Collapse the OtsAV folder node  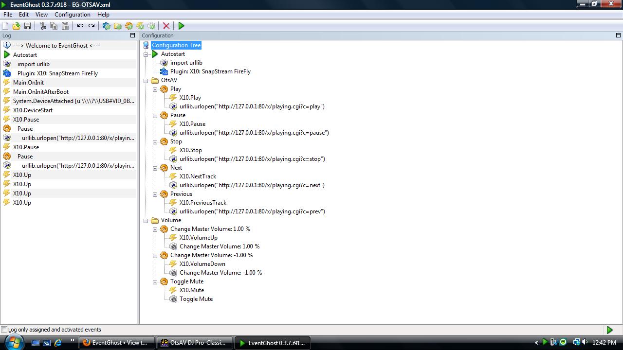[146, 80]
